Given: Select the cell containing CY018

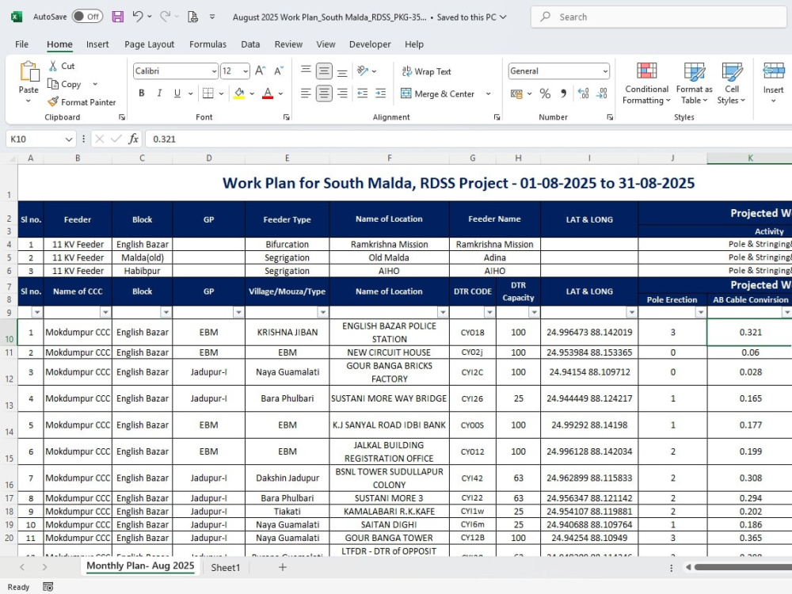Looking at the screenshot, I should tap(473, 333).
